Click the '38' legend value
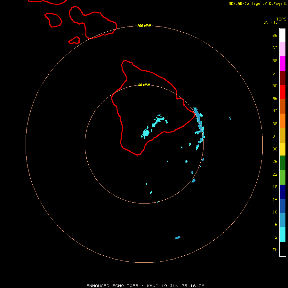Viewport: 288px width, 288px height. click(x=275, y=124)
